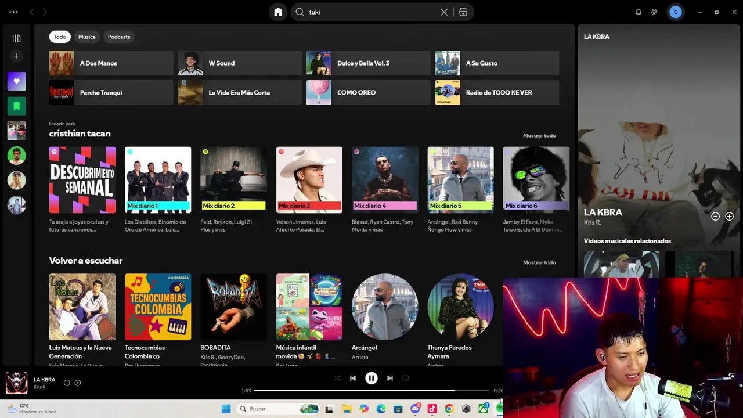Go back with the left arrow

(32, 12)
